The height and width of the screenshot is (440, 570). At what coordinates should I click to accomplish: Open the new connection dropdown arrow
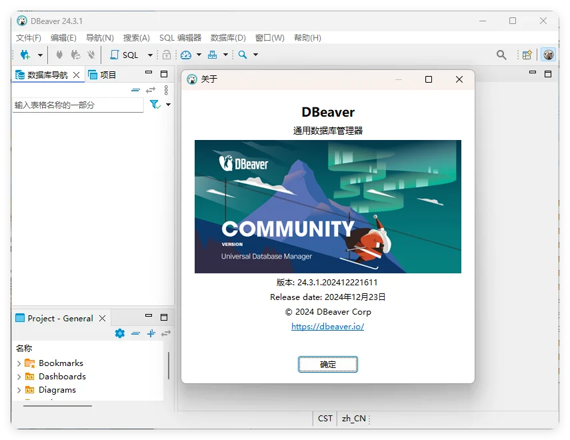pos(40,55)
